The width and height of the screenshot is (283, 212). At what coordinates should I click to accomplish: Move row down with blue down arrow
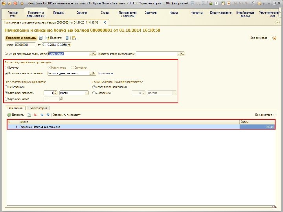tap(48, 115)
